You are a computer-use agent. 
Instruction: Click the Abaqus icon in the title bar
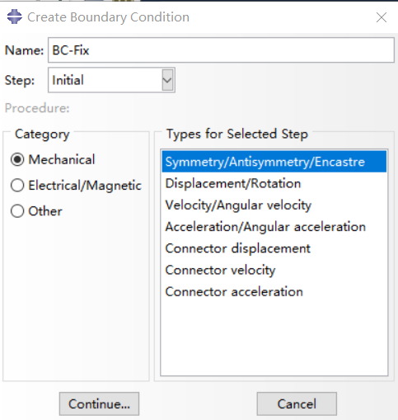point(15,17)
